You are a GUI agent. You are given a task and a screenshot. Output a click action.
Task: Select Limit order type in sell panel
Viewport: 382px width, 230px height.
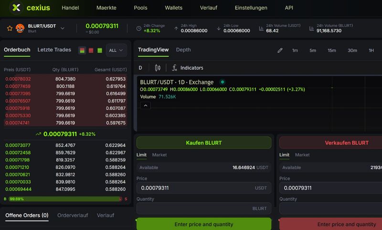284,155
